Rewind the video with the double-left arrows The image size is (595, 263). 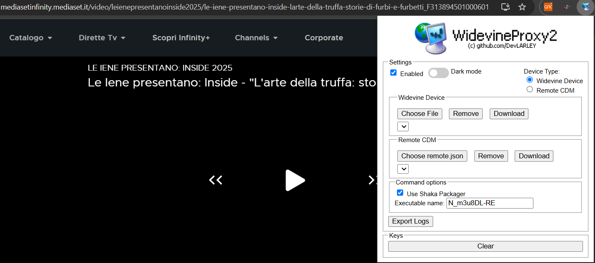coord(216,180)
